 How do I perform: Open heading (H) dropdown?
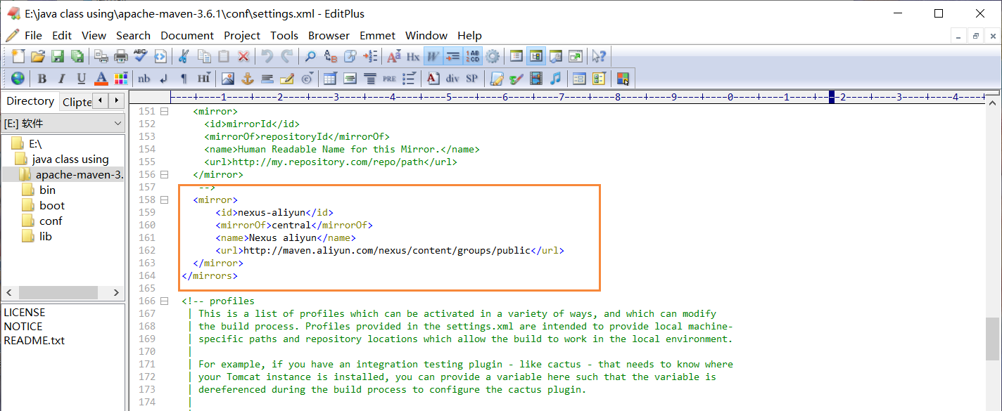click(x=204, y=78)
